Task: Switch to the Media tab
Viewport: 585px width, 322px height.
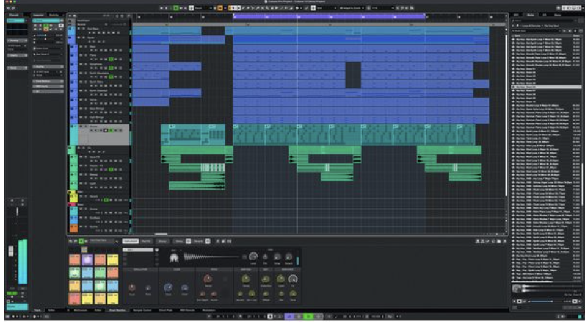Action: click(x=531, y=15)
